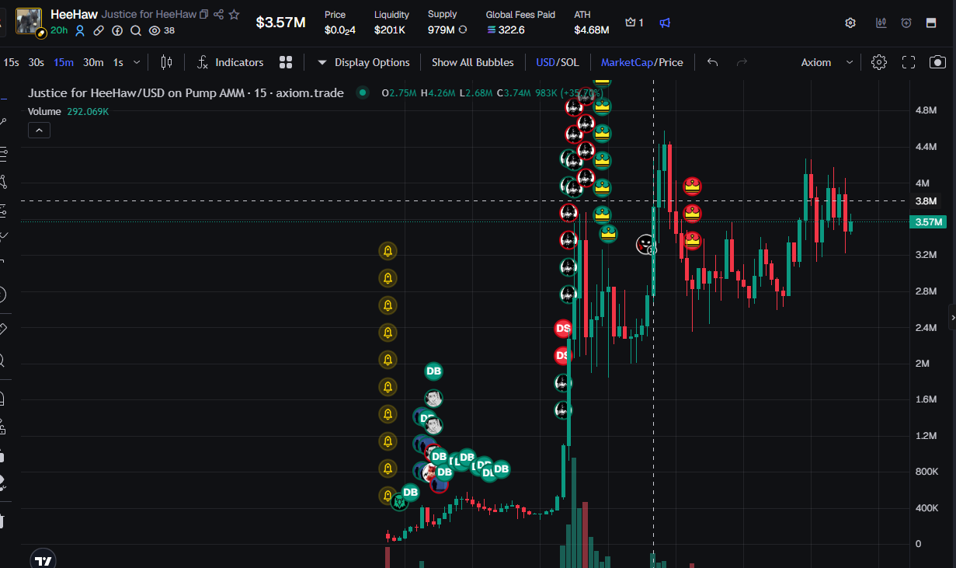Copy the Justice for HeeHaw token address
Viewport: 956px width, 568px height.
203,14
